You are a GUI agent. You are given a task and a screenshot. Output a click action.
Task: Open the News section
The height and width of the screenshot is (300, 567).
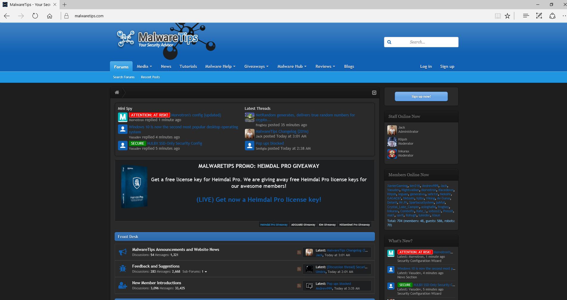click(166, 66)
